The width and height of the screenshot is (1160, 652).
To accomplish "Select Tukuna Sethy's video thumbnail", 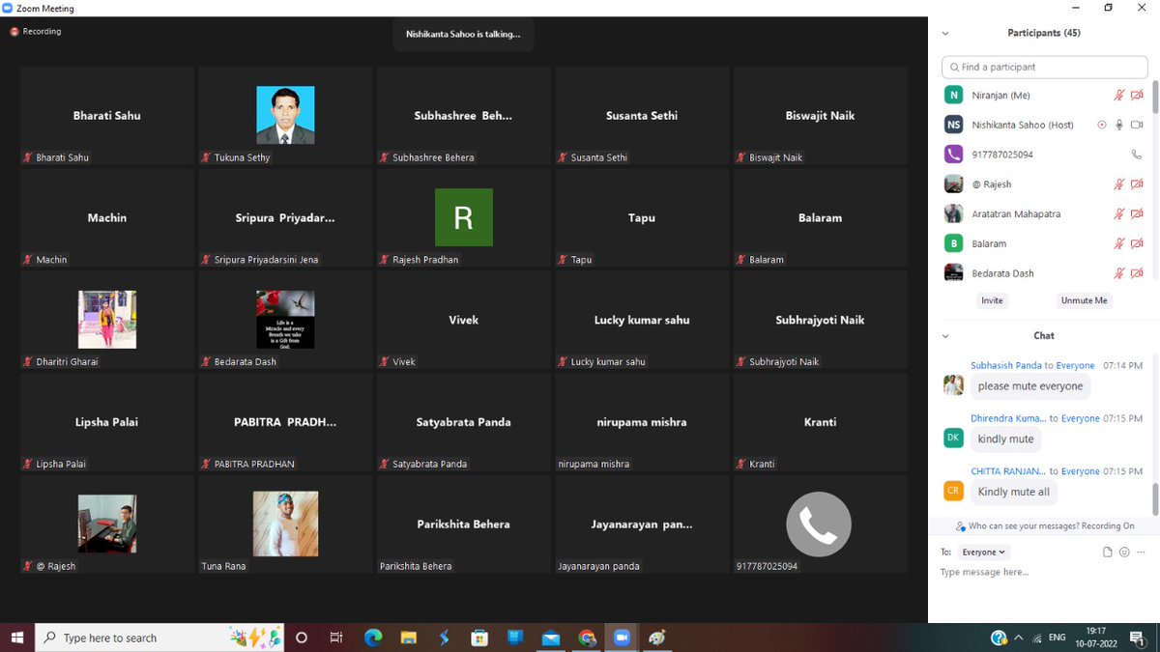I will tap(285, 116).
